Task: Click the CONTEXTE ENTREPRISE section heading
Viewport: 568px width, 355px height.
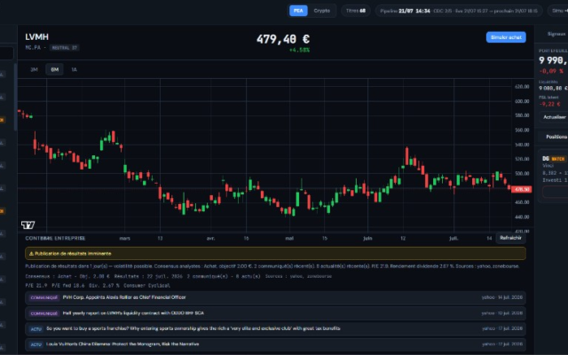Action: [x=55, y=239]
